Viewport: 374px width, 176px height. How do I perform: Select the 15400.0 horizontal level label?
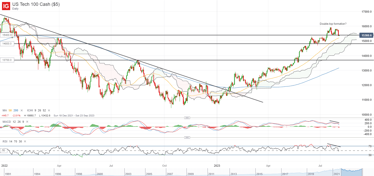[7, 35]
